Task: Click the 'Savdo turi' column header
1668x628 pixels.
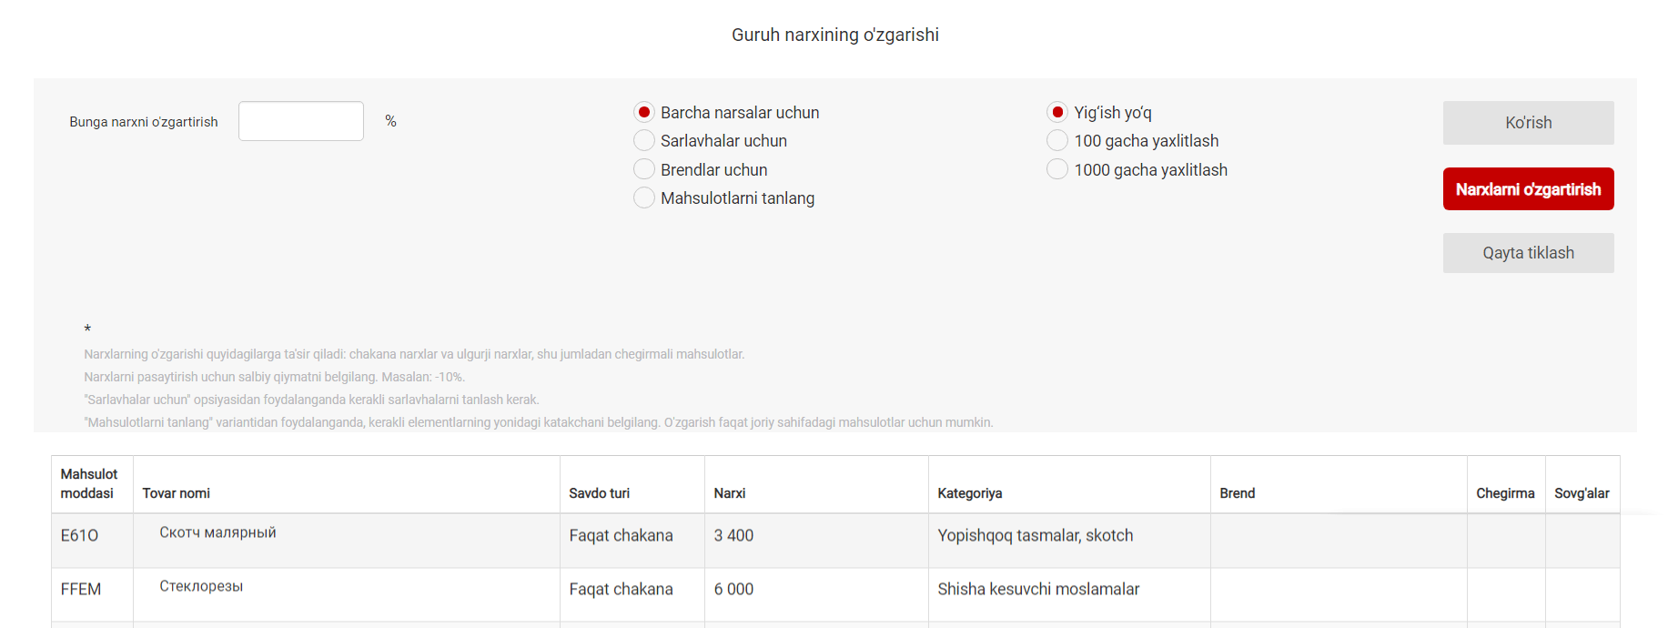Action: 600,493
